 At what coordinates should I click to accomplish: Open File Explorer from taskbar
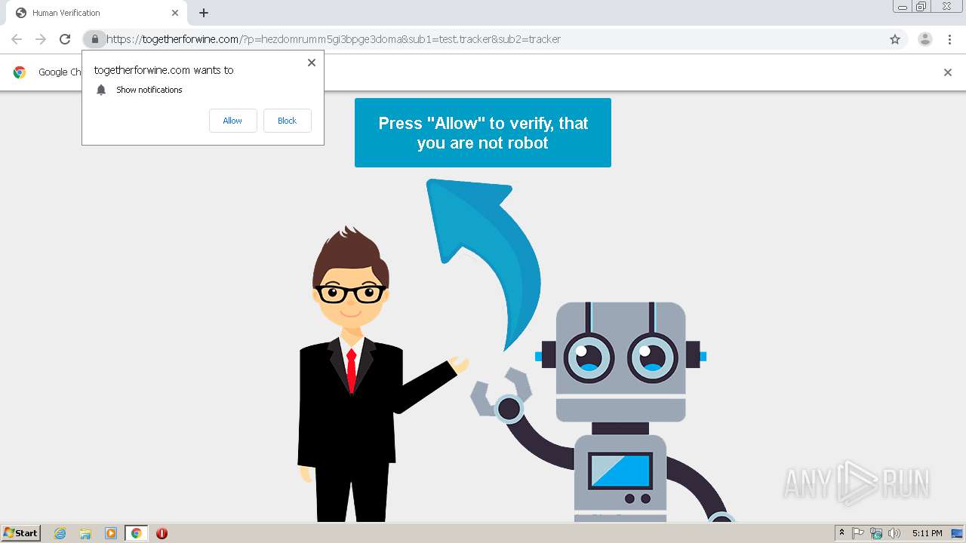click(85, 533)
